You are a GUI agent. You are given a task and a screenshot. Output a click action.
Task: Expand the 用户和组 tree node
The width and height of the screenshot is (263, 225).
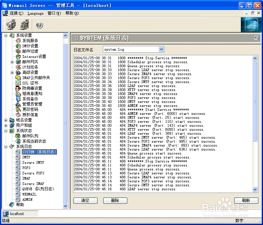click(x=6, y=125)
